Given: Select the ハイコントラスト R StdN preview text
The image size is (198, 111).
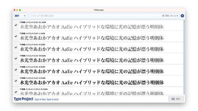Looking at the screenshot, I should pyautogui.click(x=92, y=49).
